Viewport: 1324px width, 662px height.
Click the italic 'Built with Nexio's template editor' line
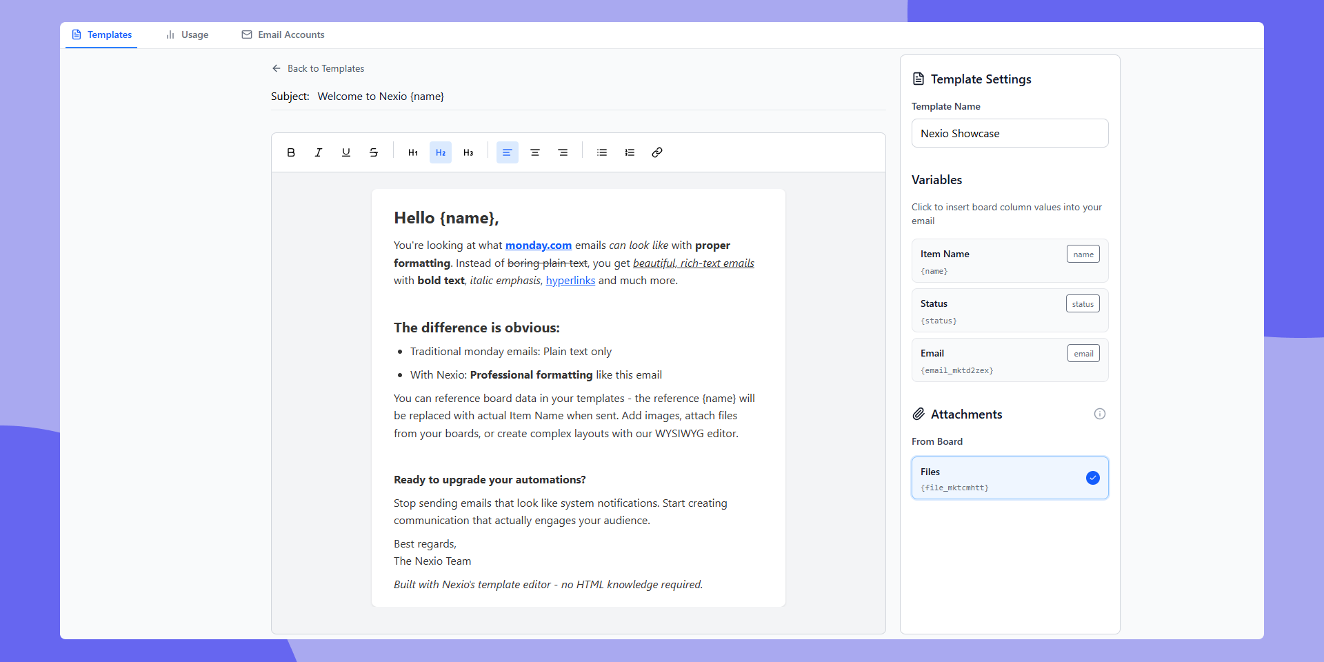pos(548,585)
